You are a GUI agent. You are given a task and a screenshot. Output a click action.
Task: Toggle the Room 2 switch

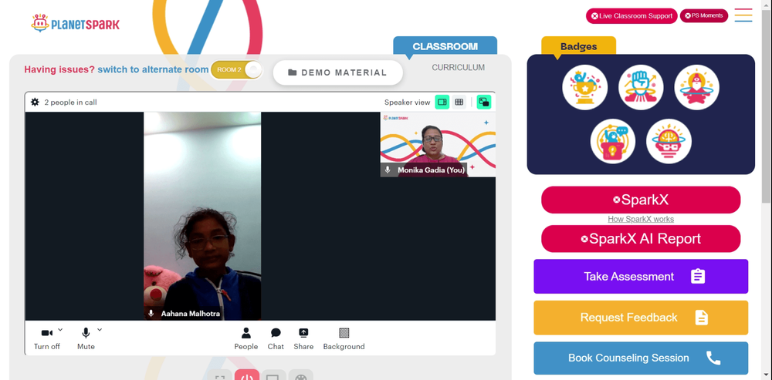click(x=237, y=70)
